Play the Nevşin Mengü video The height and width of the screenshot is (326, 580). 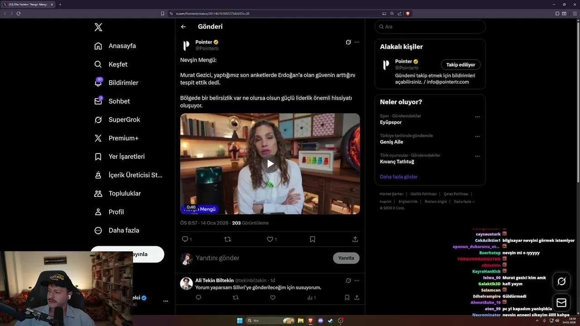point(270,163)
